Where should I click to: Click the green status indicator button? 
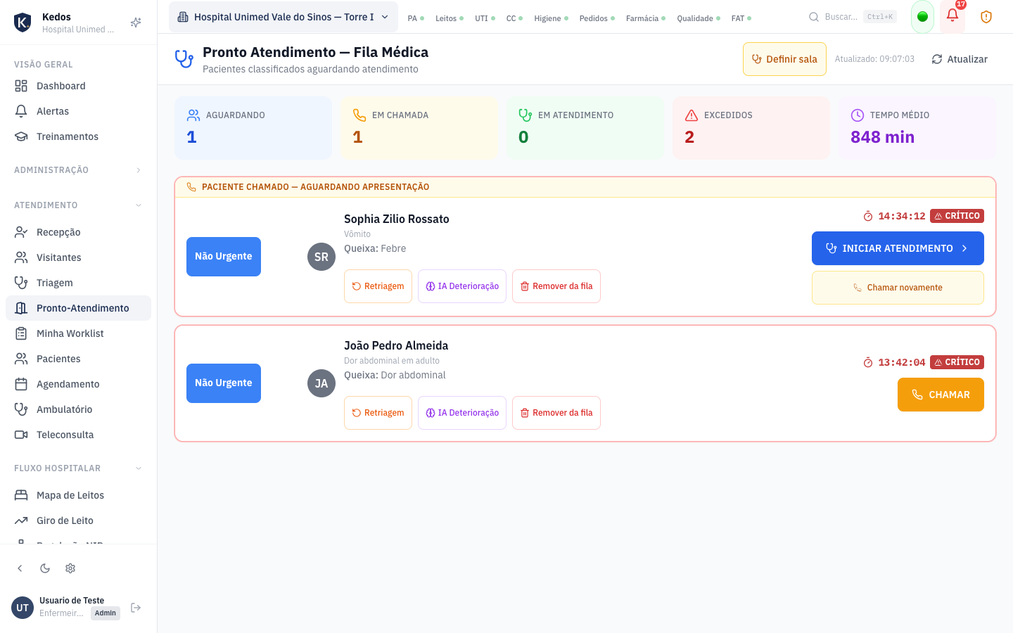point(922,16)
